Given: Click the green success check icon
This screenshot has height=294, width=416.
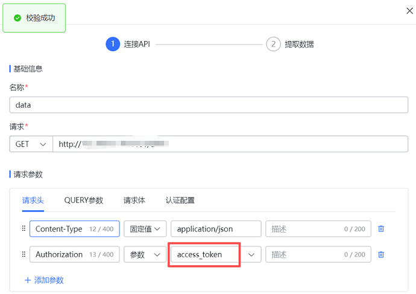Looking at the screenshot, I should pyautogui.click(x=17, y=18).
